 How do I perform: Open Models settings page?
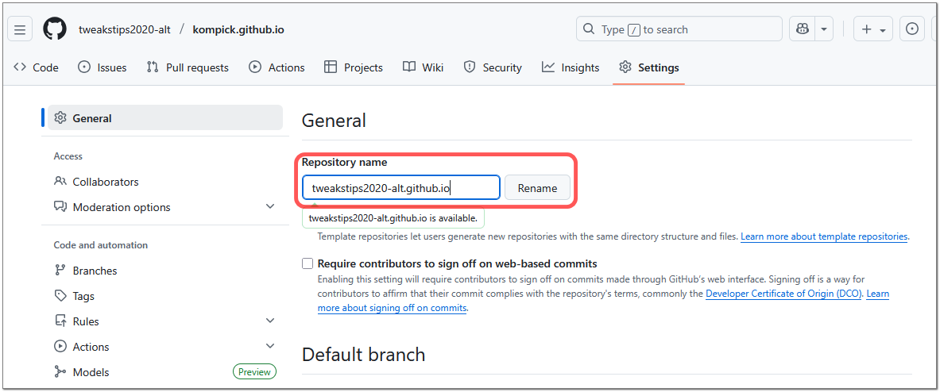click(164, 371)
